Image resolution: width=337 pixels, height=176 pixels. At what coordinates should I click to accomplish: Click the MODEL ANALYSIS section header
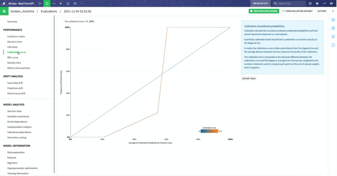14,105
